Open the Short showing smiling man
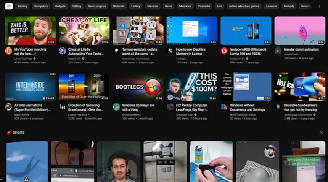Screen dimensions: 328x182 coord(119,161)
